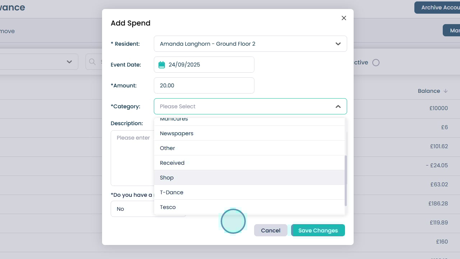Image resolution: width=460 pixels, height=259 pixels.
Task: Close the Add Spend dialog
Action: (x=344, y=18)
